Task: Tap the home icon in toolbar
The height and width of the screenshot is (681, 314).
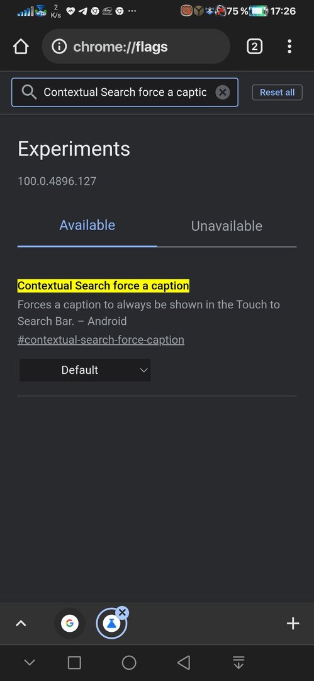Action: tap(21, 47)
